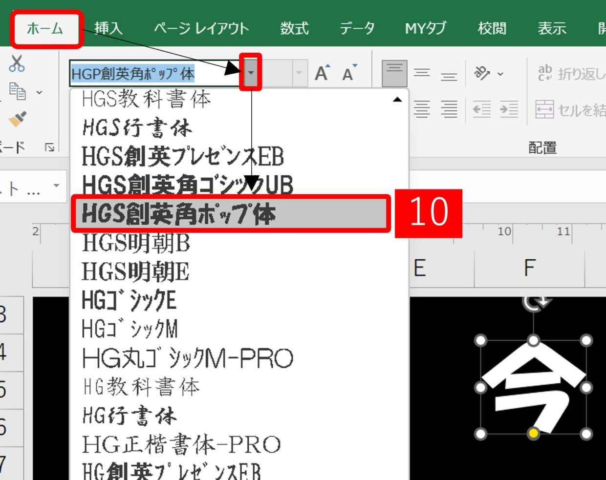This screenshot has width=606, height=480.
Task: Switch to the ホーム tab
Action: tap(45, 28)
